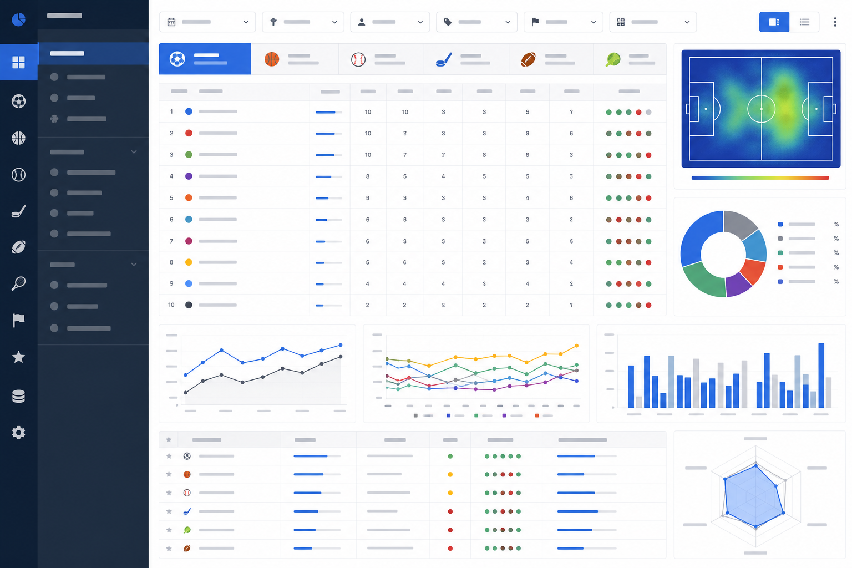
Task: Switch to the blue card layout view
Action: (x=774, y=22)
